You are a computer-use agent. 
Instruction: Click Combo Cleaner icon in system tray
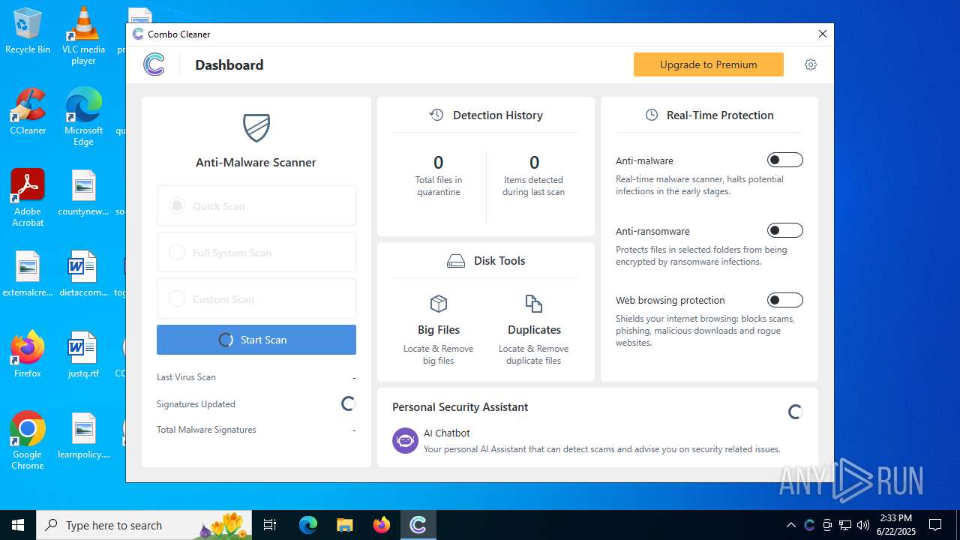pyautogui.click(x=809, y=525)
